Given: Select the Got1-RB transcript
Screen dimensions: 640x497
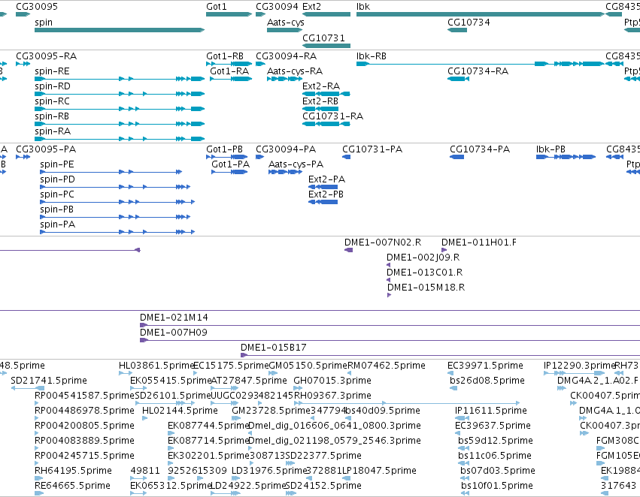Looking at the screenshot, I should [x=229, y=64].
